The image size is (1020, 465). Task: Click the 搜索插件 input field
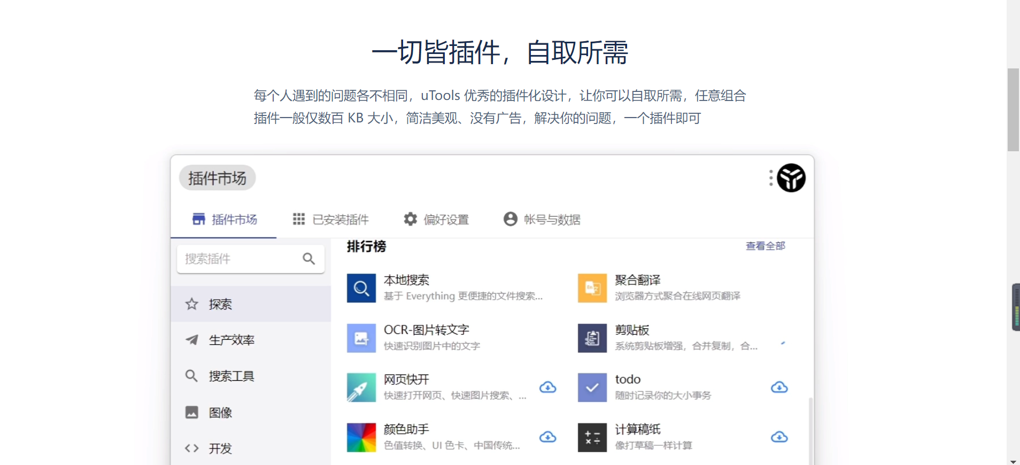pyautogui.click(x=251, y=259)
